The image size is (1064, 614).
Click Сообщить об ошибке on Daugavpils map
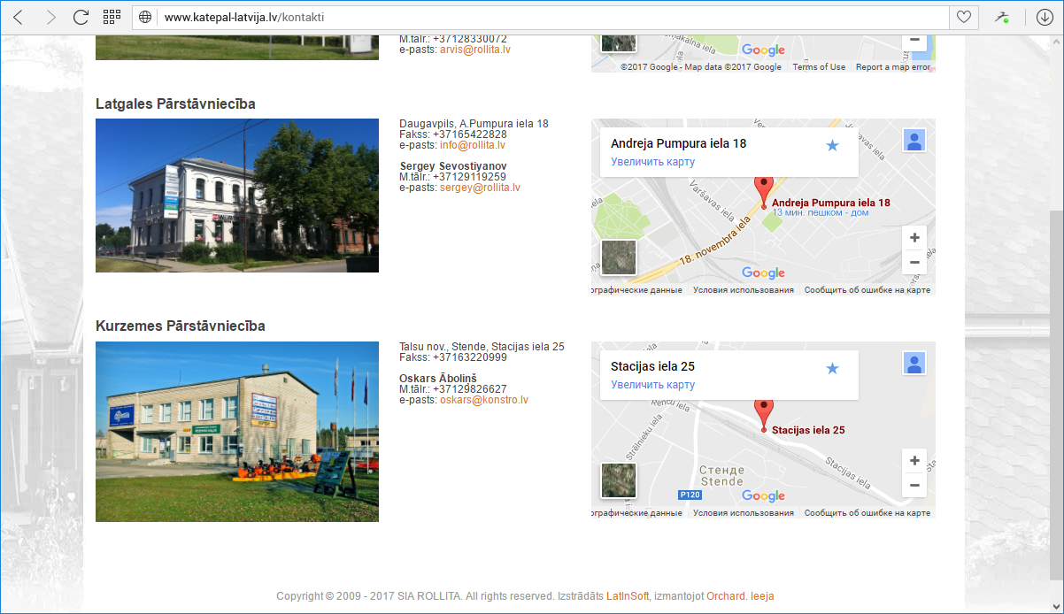point(867,290)
